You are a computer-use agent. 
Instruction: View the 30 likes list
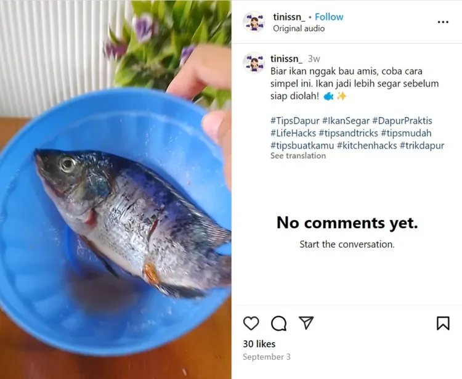(259, 344)
